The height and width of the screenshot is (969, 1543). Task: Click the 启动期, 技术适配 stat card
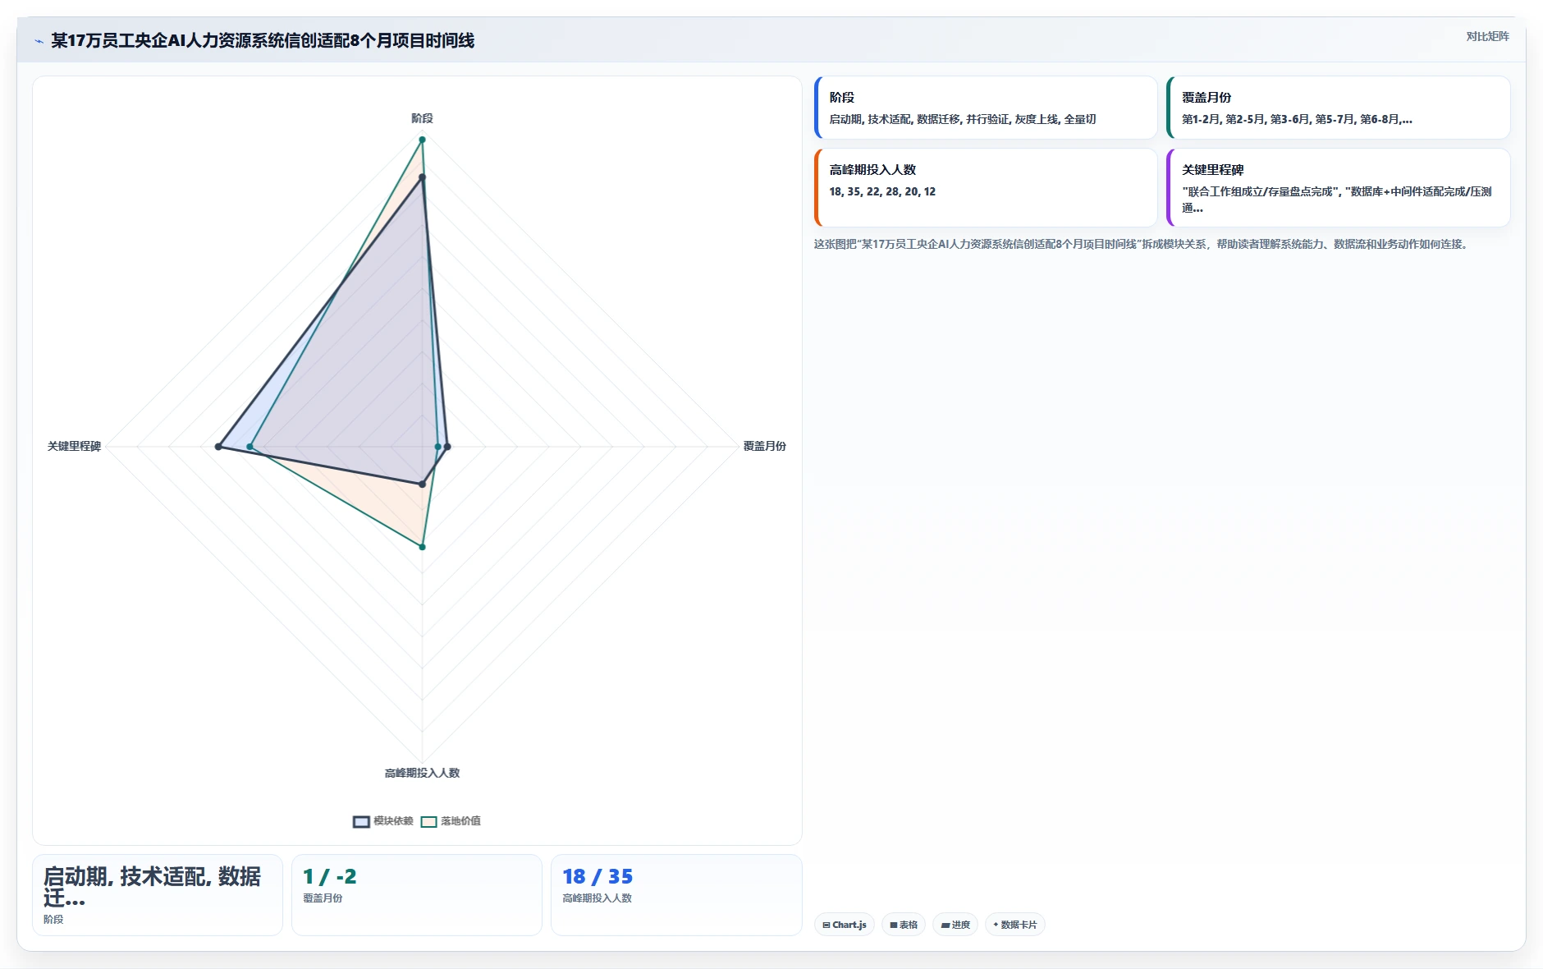point(158,895)
